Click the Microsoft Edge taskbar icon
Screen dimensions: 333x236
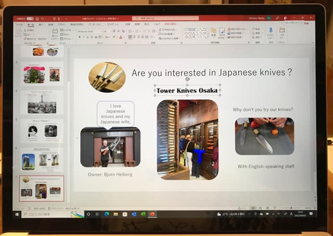[x=107, y=214]
